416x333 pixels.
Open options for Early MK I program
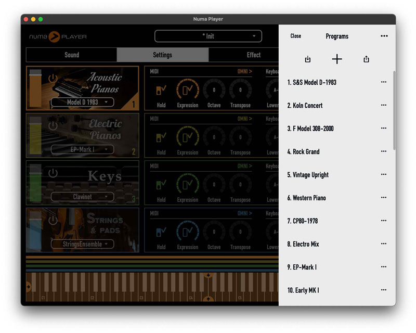[383, 290]
